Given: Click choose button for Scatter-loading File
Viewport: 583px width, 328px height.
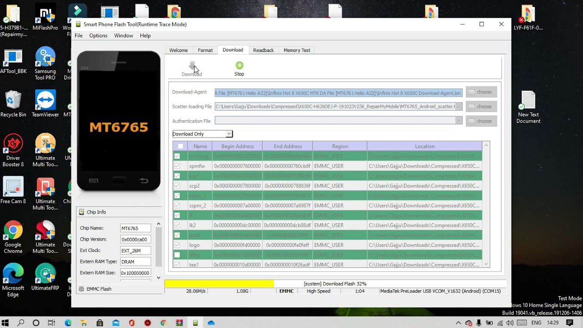Looking at the screenshot, I should [481, 107].
